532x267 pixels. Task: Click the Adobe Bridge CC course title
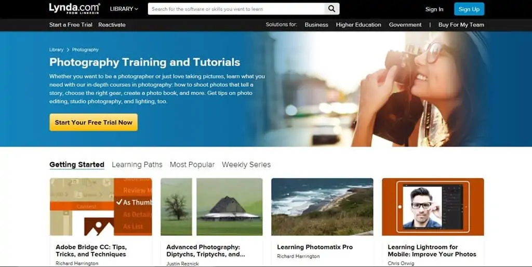(x=91, y=251)
